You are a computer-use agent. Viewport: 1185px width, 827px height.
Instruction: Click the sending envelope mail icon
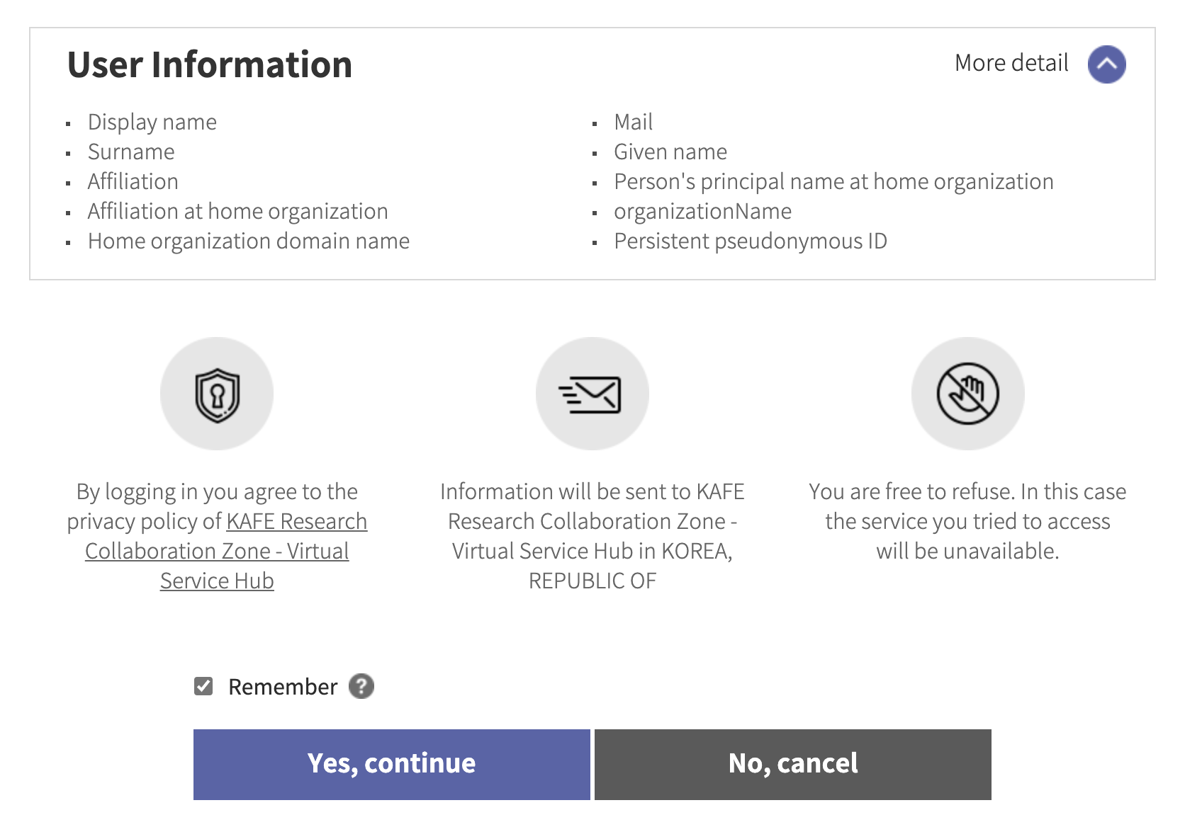point(592,394)
